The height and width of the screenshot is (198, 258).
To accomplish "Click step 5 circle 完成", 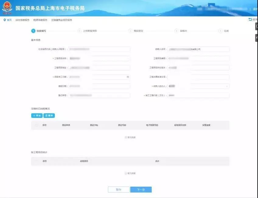I will coord(220,31).
